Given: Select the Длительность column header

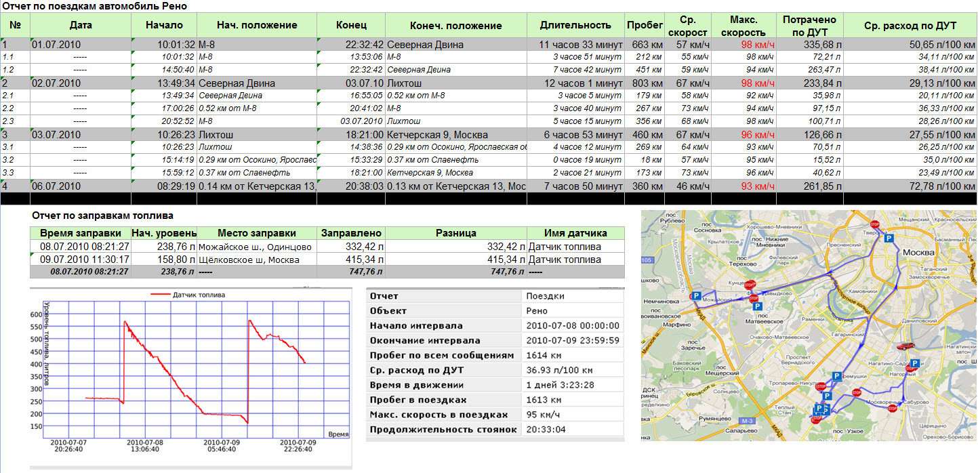Looking at the screenshot, I should (575, 25).
